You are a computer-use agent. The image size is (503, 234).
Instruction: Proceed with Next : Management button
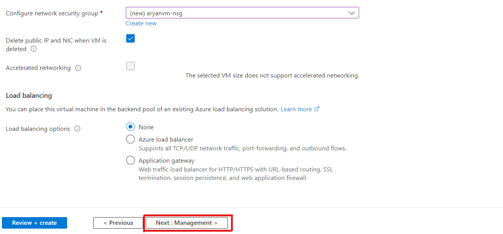coord(186,223)
